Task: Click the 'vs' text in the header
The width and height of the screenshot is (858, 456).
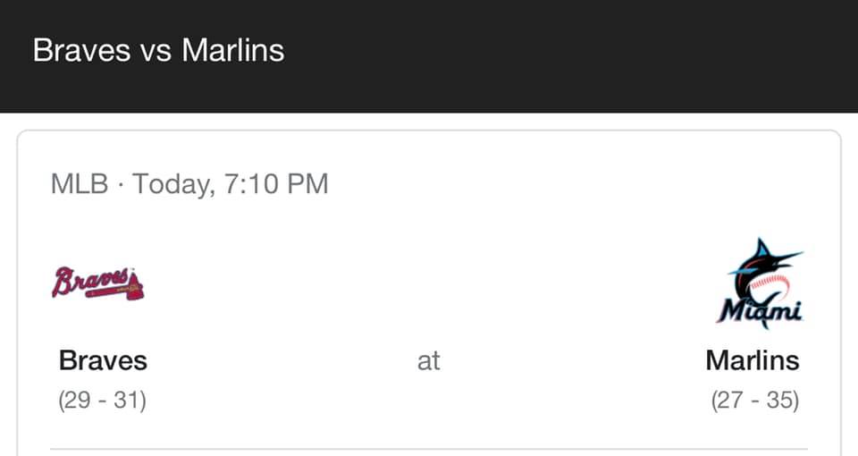Action: point(156,53)
